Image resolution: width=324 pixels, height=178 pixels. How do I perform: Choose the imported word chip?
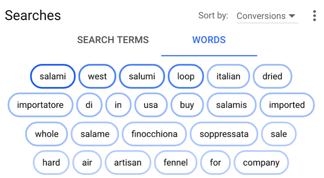(287, 105)
